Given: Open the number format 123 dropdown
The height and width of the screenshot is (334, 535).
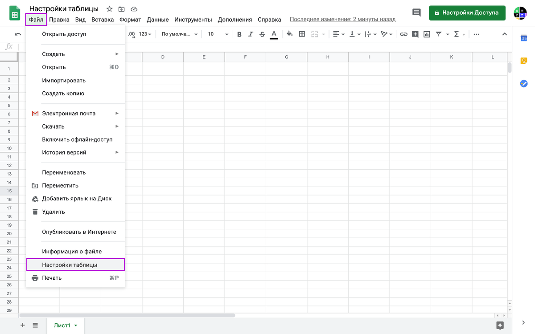Looking at the screenshot, I should pos(145,34).
